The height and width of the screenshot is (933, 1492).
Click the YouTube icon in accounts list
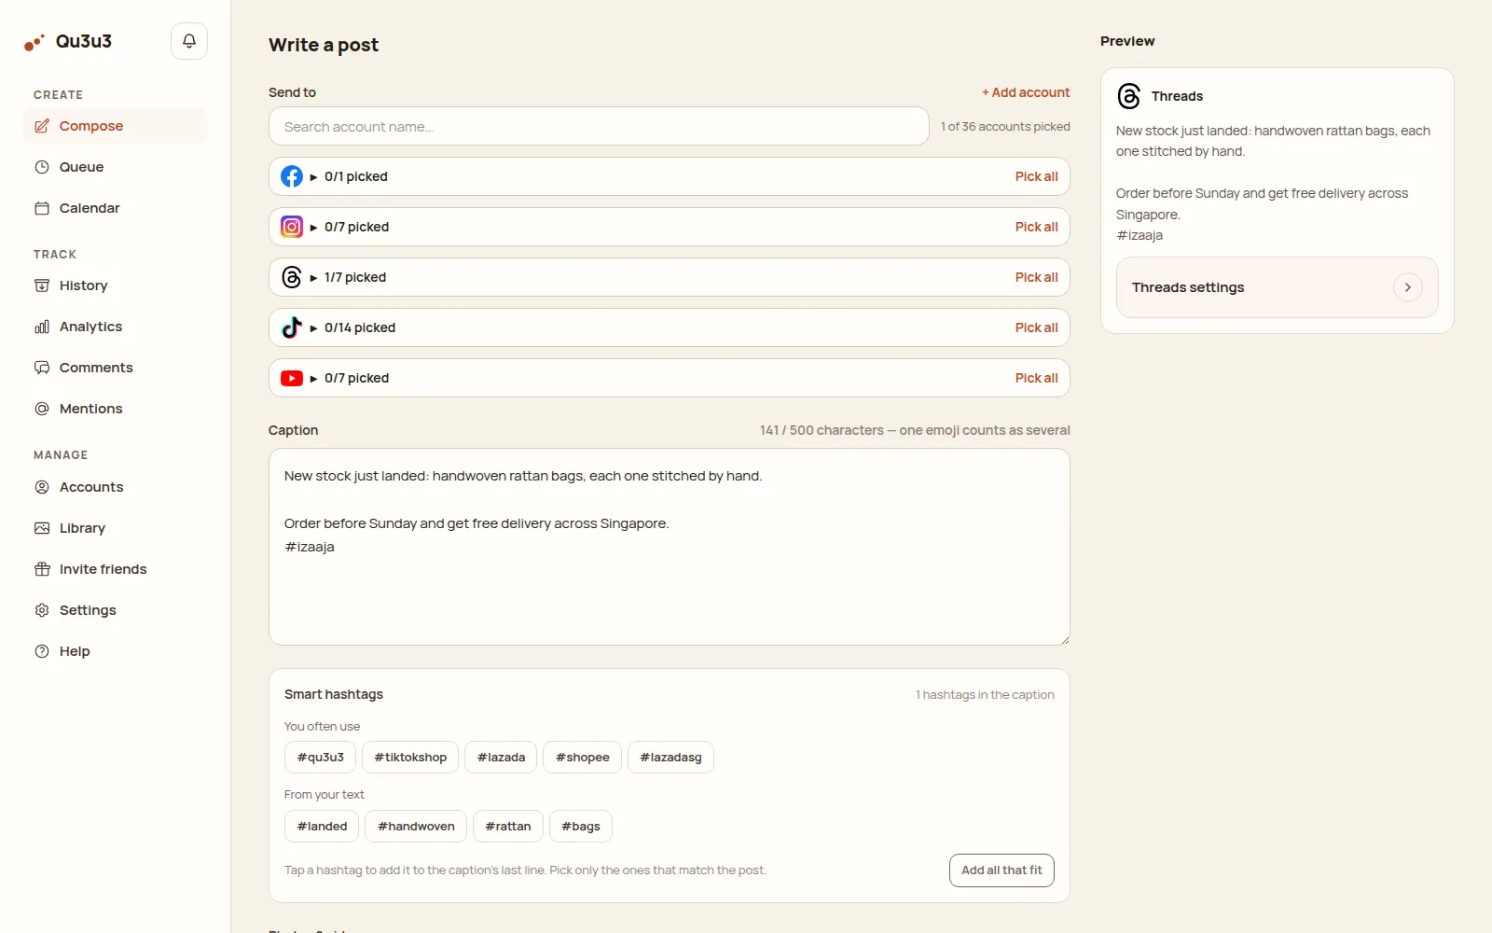[x=292, y=378]
